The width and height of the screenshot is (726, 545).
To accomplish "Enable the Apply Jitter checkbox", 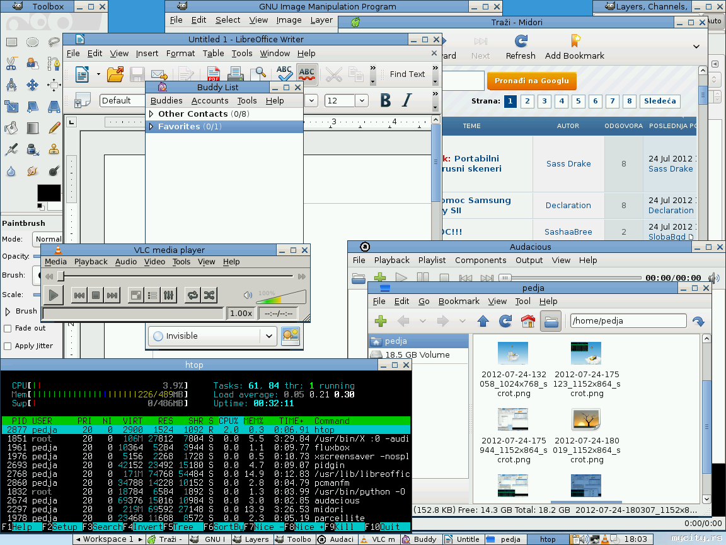I will 8,346.
